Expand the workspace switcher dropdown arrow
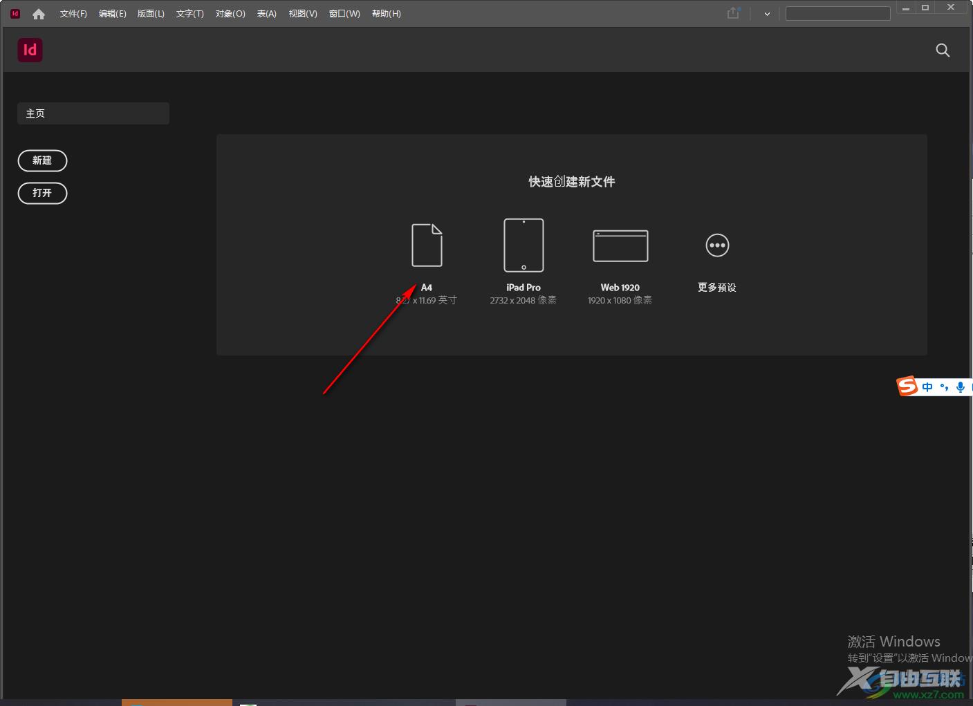This screenshot has width=973, height=706. pos(767,14)
